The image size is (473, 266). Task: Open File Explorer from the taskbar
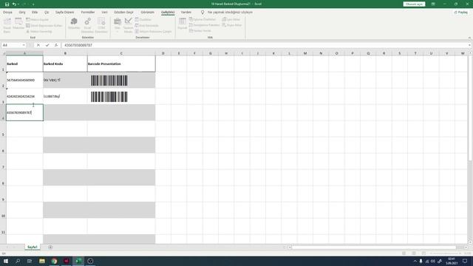(x=42, y=261)
